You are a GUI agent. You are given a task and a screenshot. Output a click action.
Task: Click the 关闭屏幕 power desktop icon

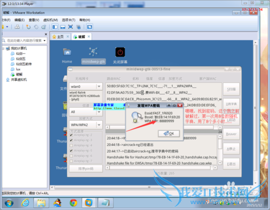click(120, 56)
